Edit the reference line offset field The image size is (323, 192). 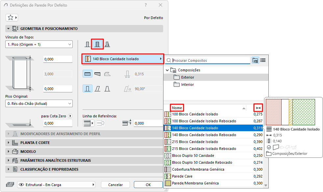(148, 123)
